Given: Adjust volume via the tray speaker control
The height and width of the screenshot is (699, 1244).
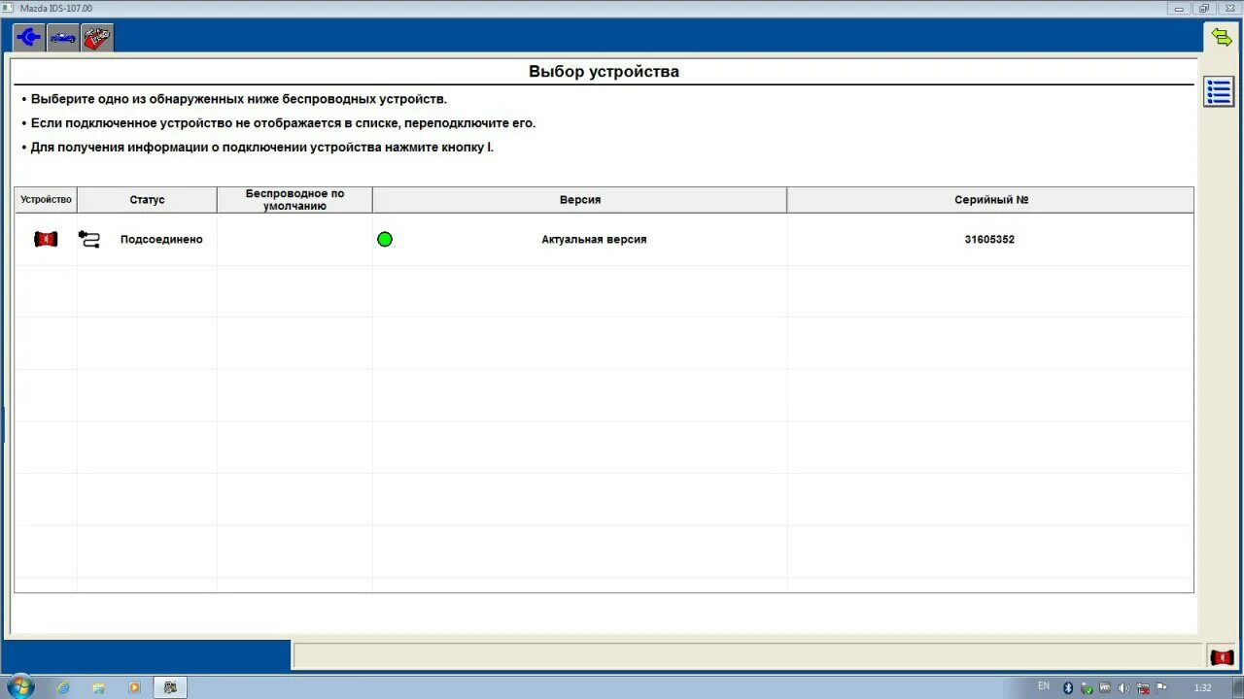Looking at the screenshot, I should [x=1122, y=688].
